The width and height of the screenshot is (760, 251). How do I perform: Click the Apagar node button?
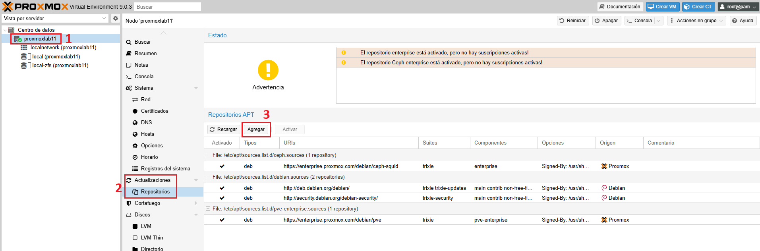coord(606,21)
